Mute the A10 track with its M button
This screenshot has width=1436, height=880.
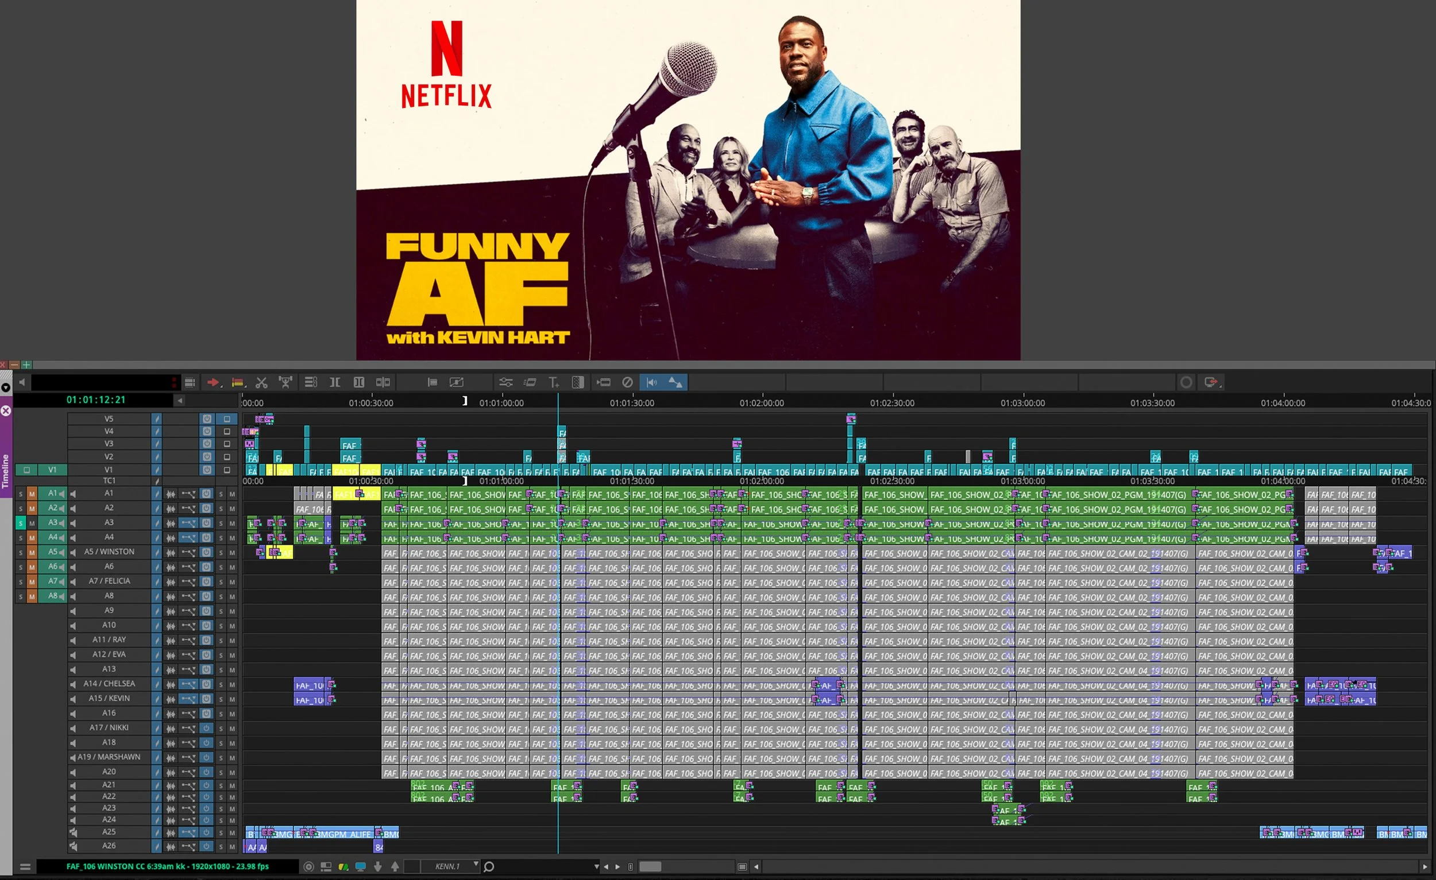pos(232,626)
